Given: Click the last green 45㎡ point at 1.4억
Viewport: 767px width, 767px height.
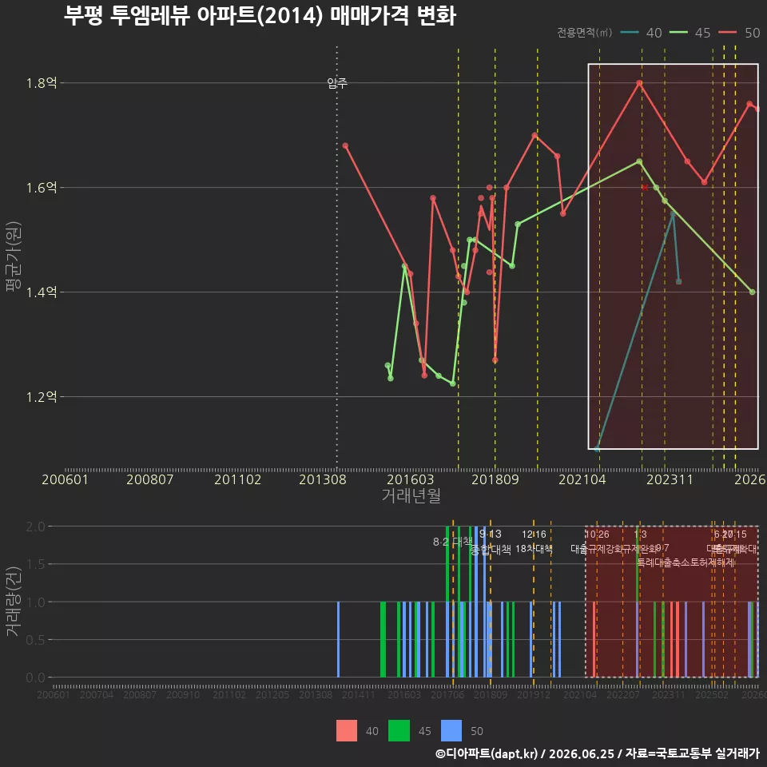Looking at the screenshot, I should 753,292.
